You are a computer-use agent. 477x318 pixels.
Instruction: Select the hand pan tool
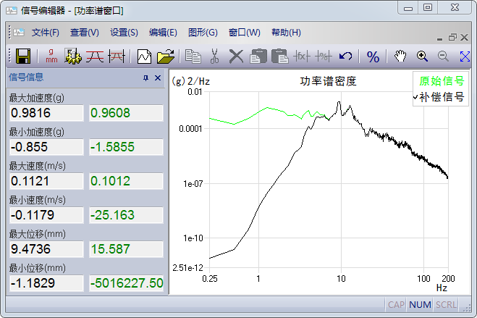(400, 56)
